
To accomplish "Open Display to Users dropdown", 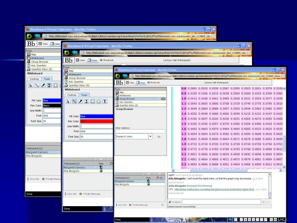I will click(150, 136).
